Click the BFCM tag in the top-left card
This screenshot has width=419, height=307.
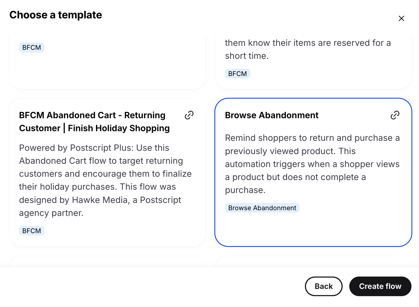coord(32,48)
